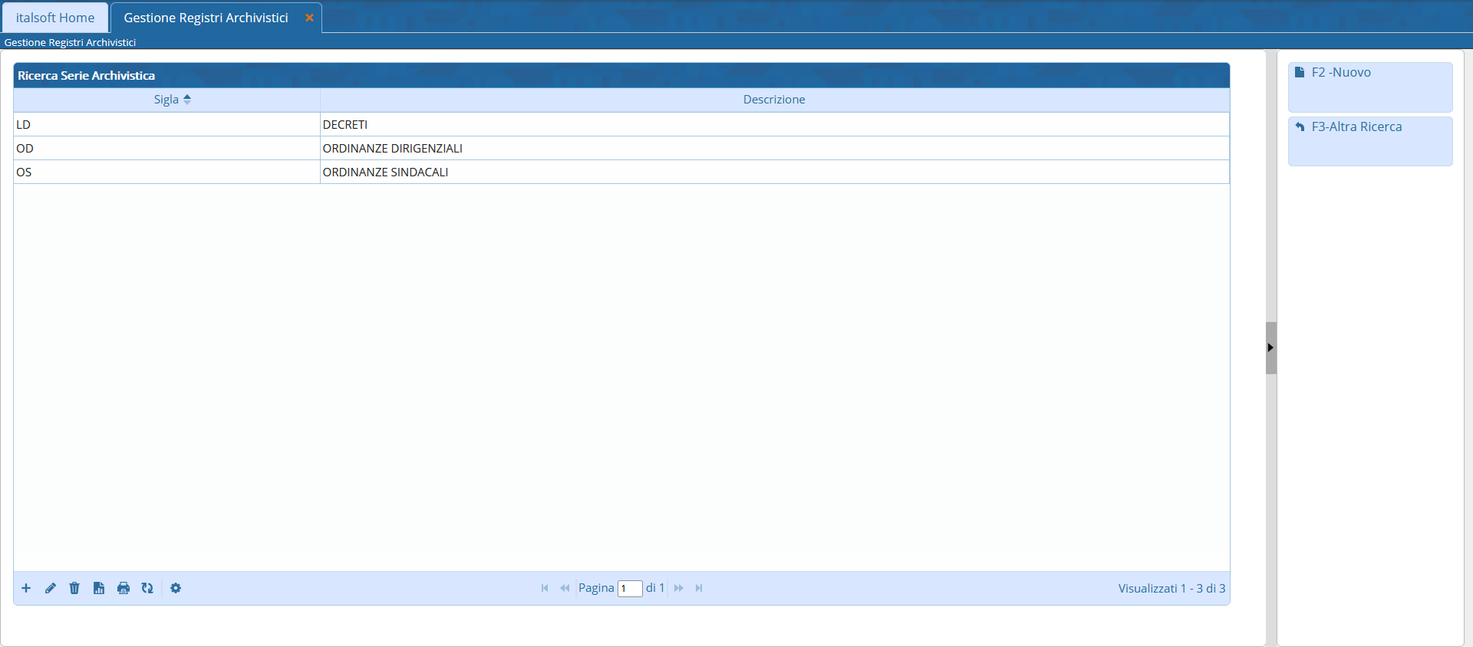1473x647 pixels.
Task: Close the Gestione Registri Archivistici tab
Action: click(x=309, y=18)
